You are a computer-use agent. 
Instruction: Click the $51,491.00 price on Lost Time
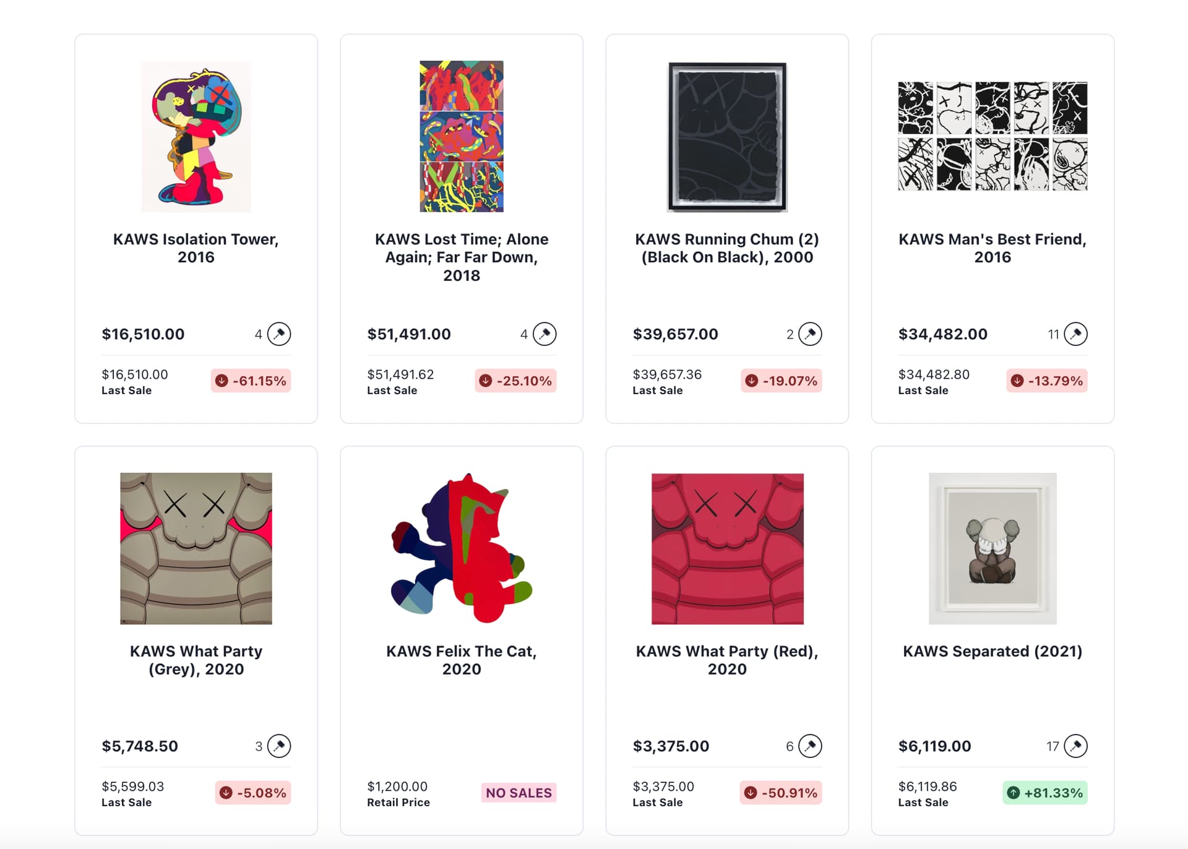pyautogui.click(x=409, y=334)
